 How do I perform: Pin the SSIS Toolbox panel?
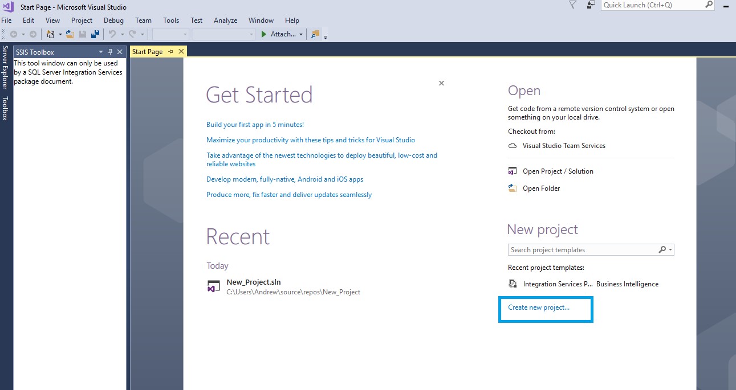pyautogui.click(x=111, y=52)
